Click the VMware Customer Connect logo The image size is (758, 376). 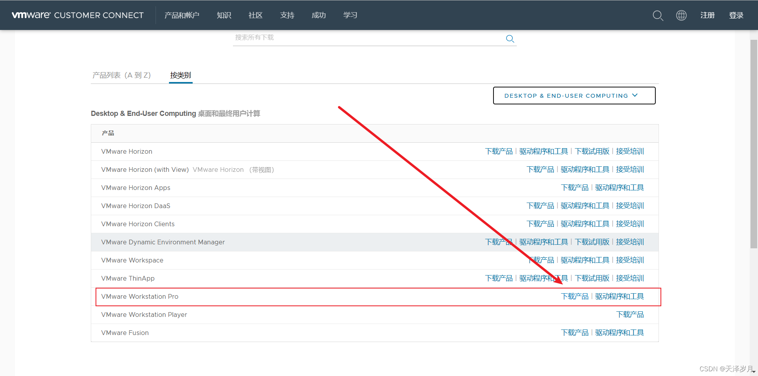78,15
